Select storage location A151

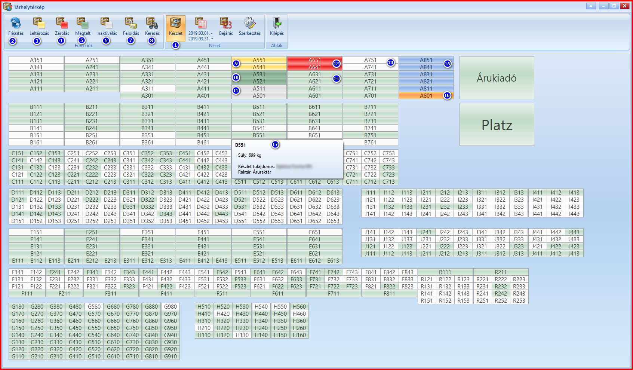pyautogui.click(x=36, y=60)
